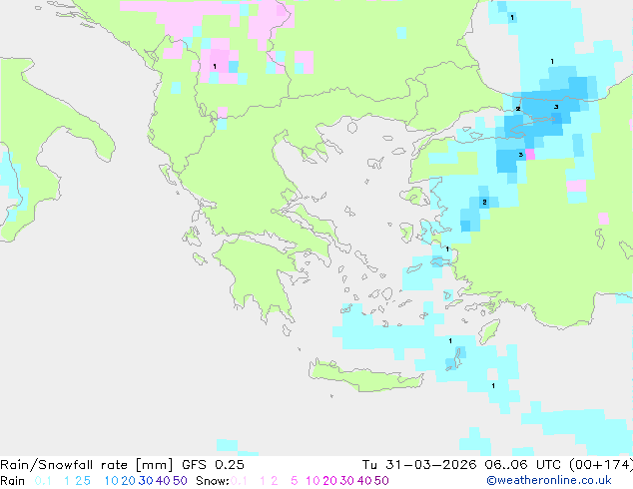The image size is (633, 489).
Task: Click the Rain legend value 50
Action: click(x=180, y=481)
